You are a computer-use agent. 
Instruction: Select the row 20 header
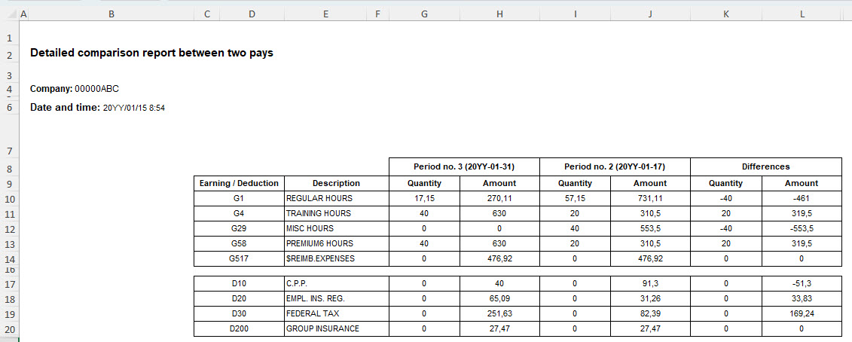point(8,329)
